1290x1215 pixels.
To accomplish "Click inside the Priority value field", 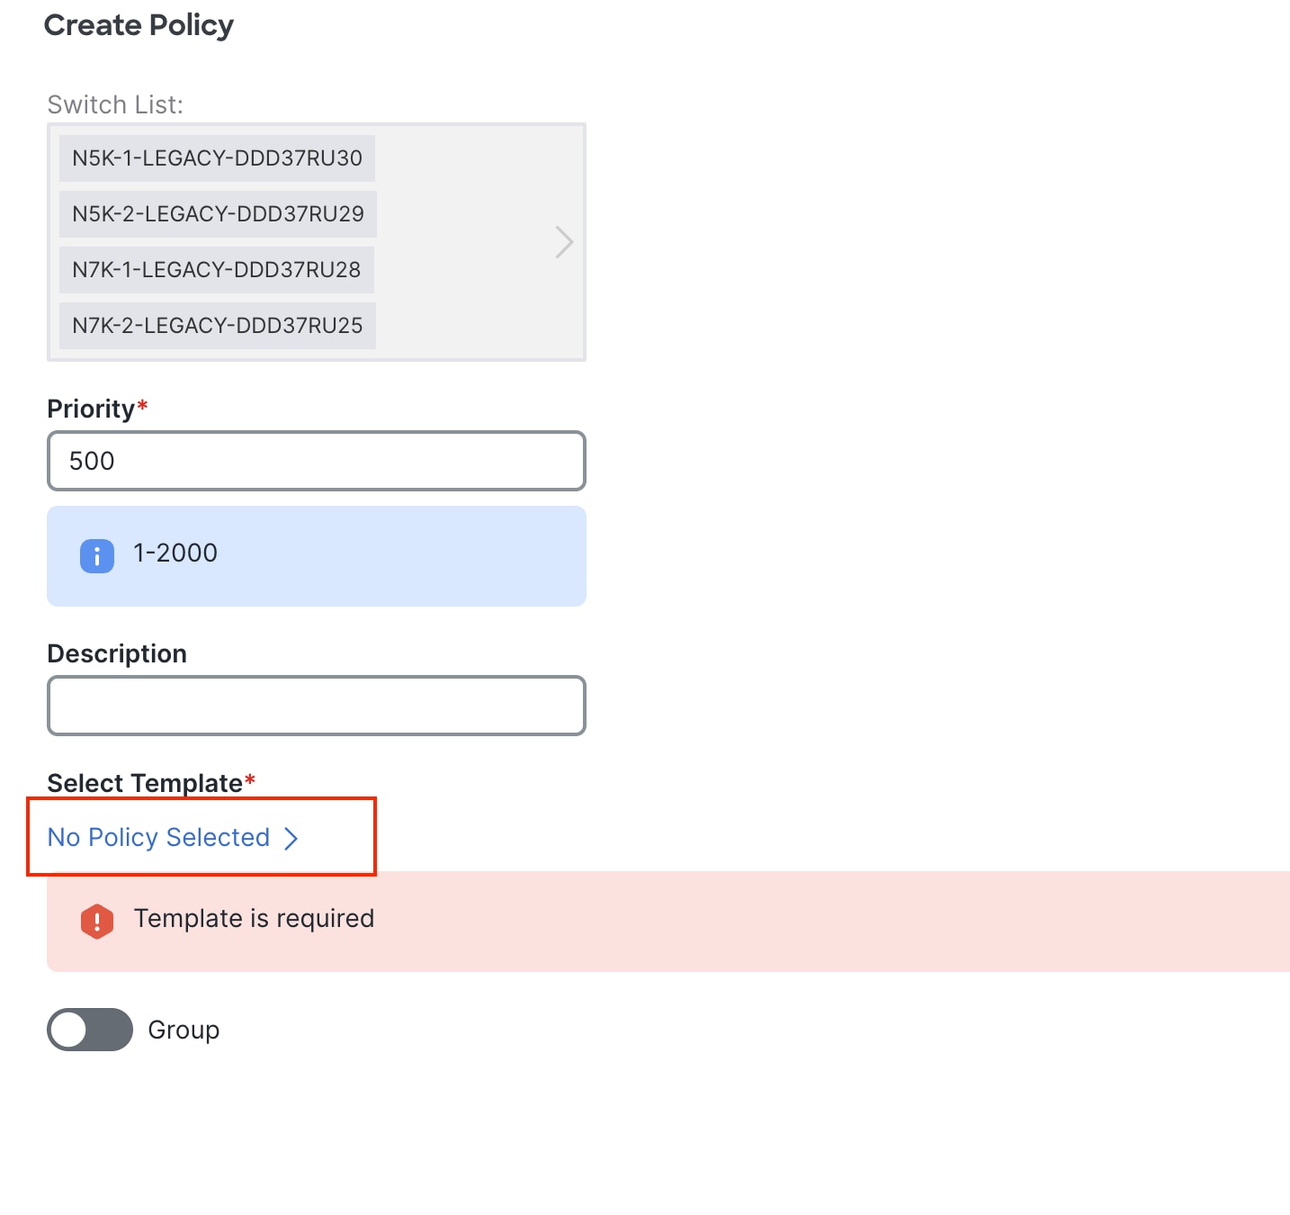I will point(315,461).
